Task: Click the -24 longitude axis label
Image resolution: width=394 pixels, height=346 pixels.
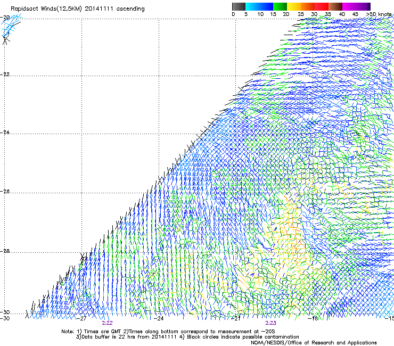Action: pos(159,319)
